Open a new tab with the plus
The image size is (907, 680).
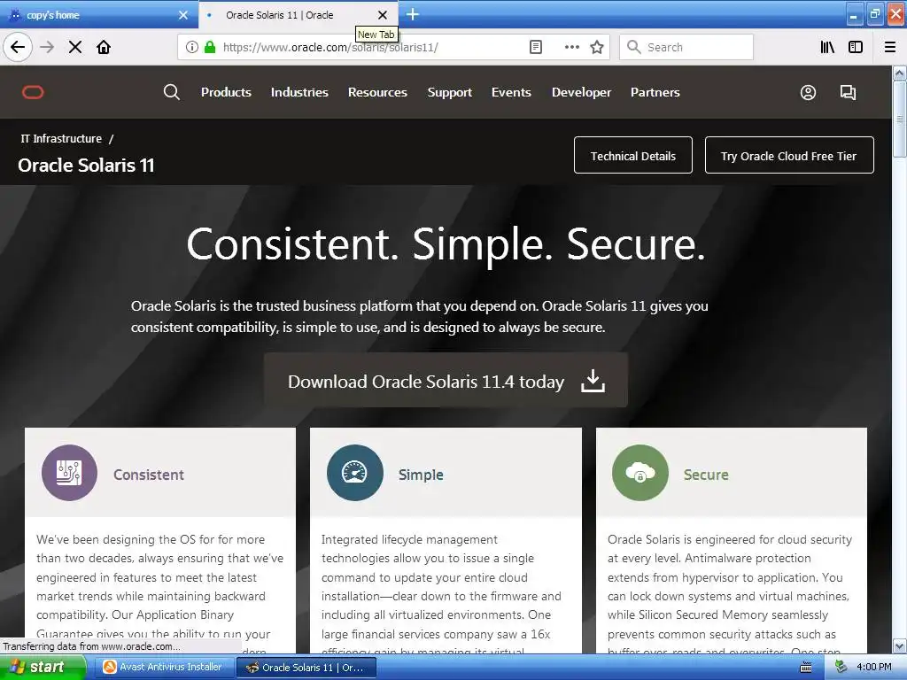(x=413, y=14)
